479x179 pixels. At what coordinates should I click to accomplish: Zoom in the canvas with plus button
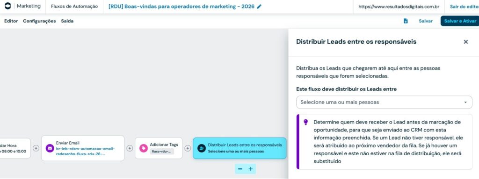click(251, 169)
